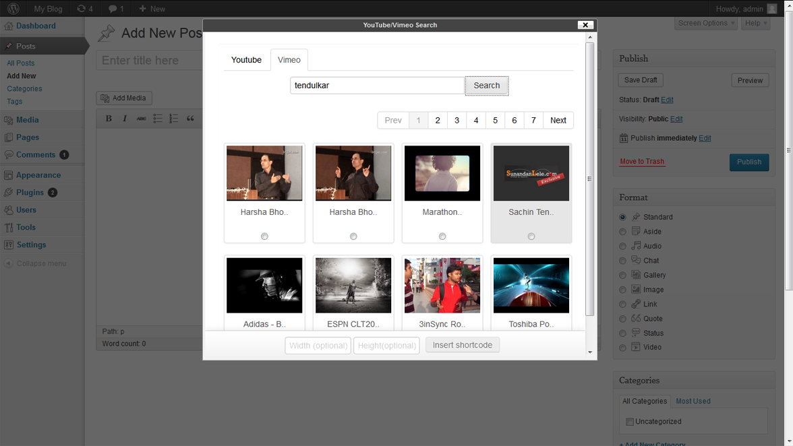This screenshot has height=446, width=793.
Task: Check the Uncategorized category checkbox
Action: (x=629, y=422)
